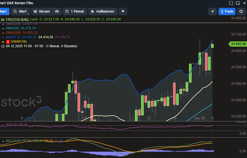Expand the 1 Monat time range dropdown
247x158 pixels.
tap(74, 11)
